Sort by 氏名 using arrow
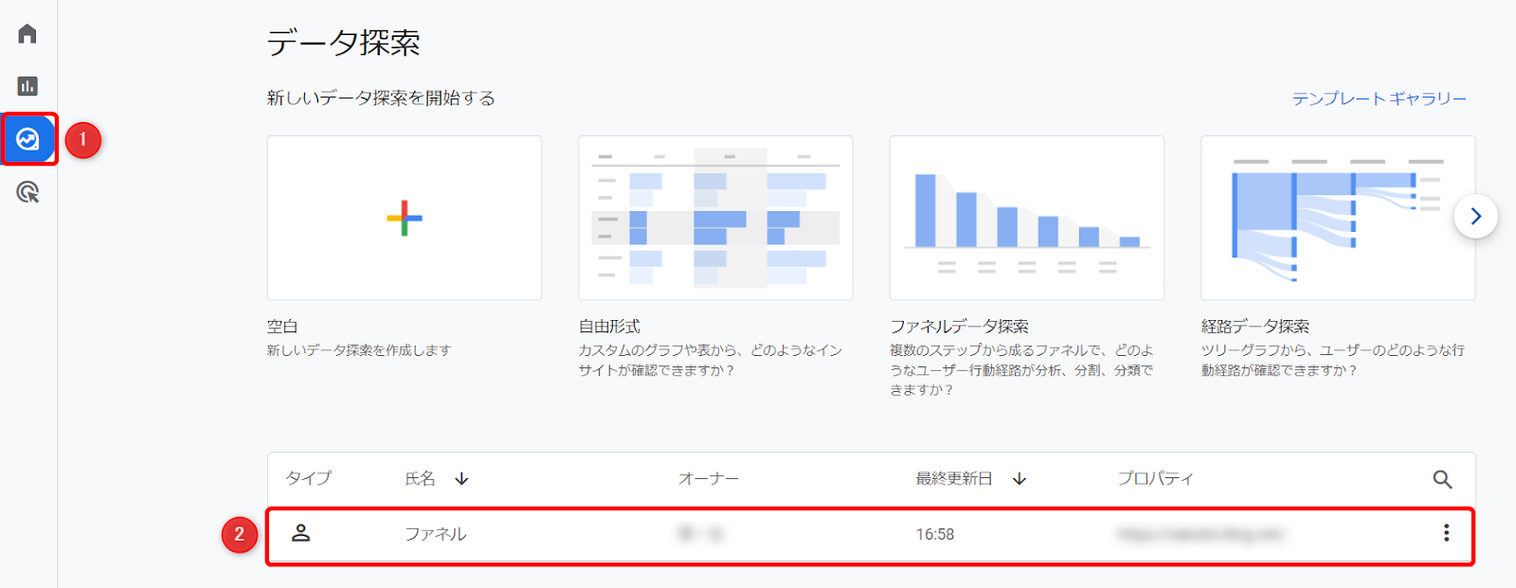 [x=461, y=479]
